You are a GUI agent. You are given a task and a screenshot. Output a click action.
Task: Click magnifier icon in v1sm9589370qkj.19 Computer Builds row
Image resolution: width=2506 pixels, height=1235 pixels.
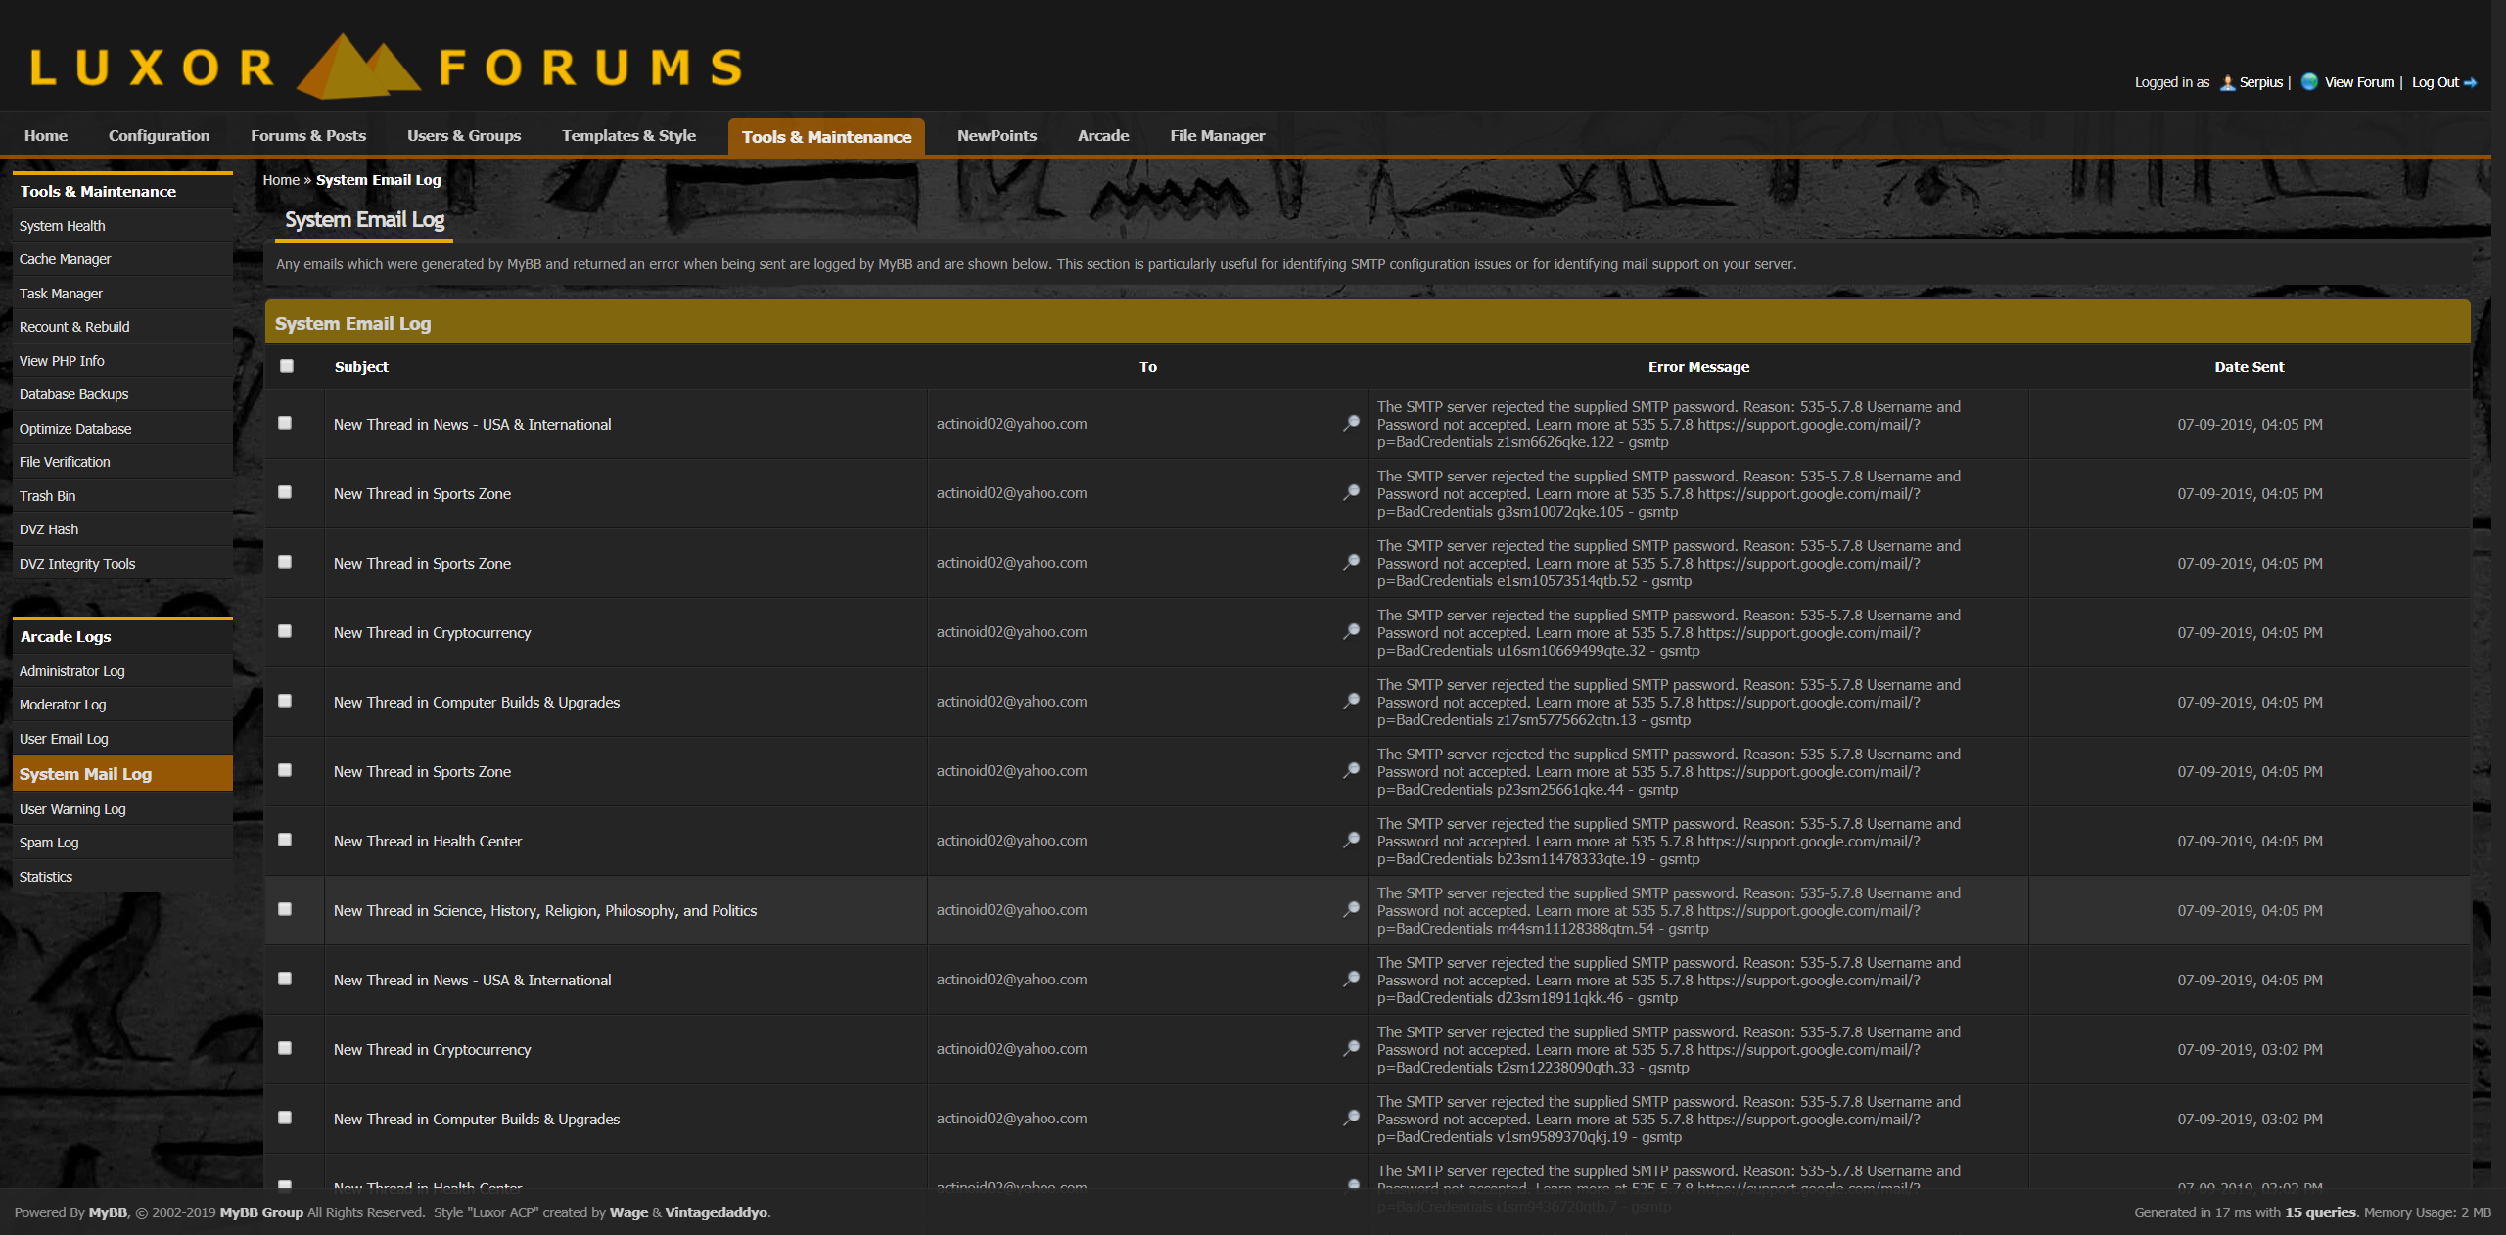(x=1351, y=1118)
